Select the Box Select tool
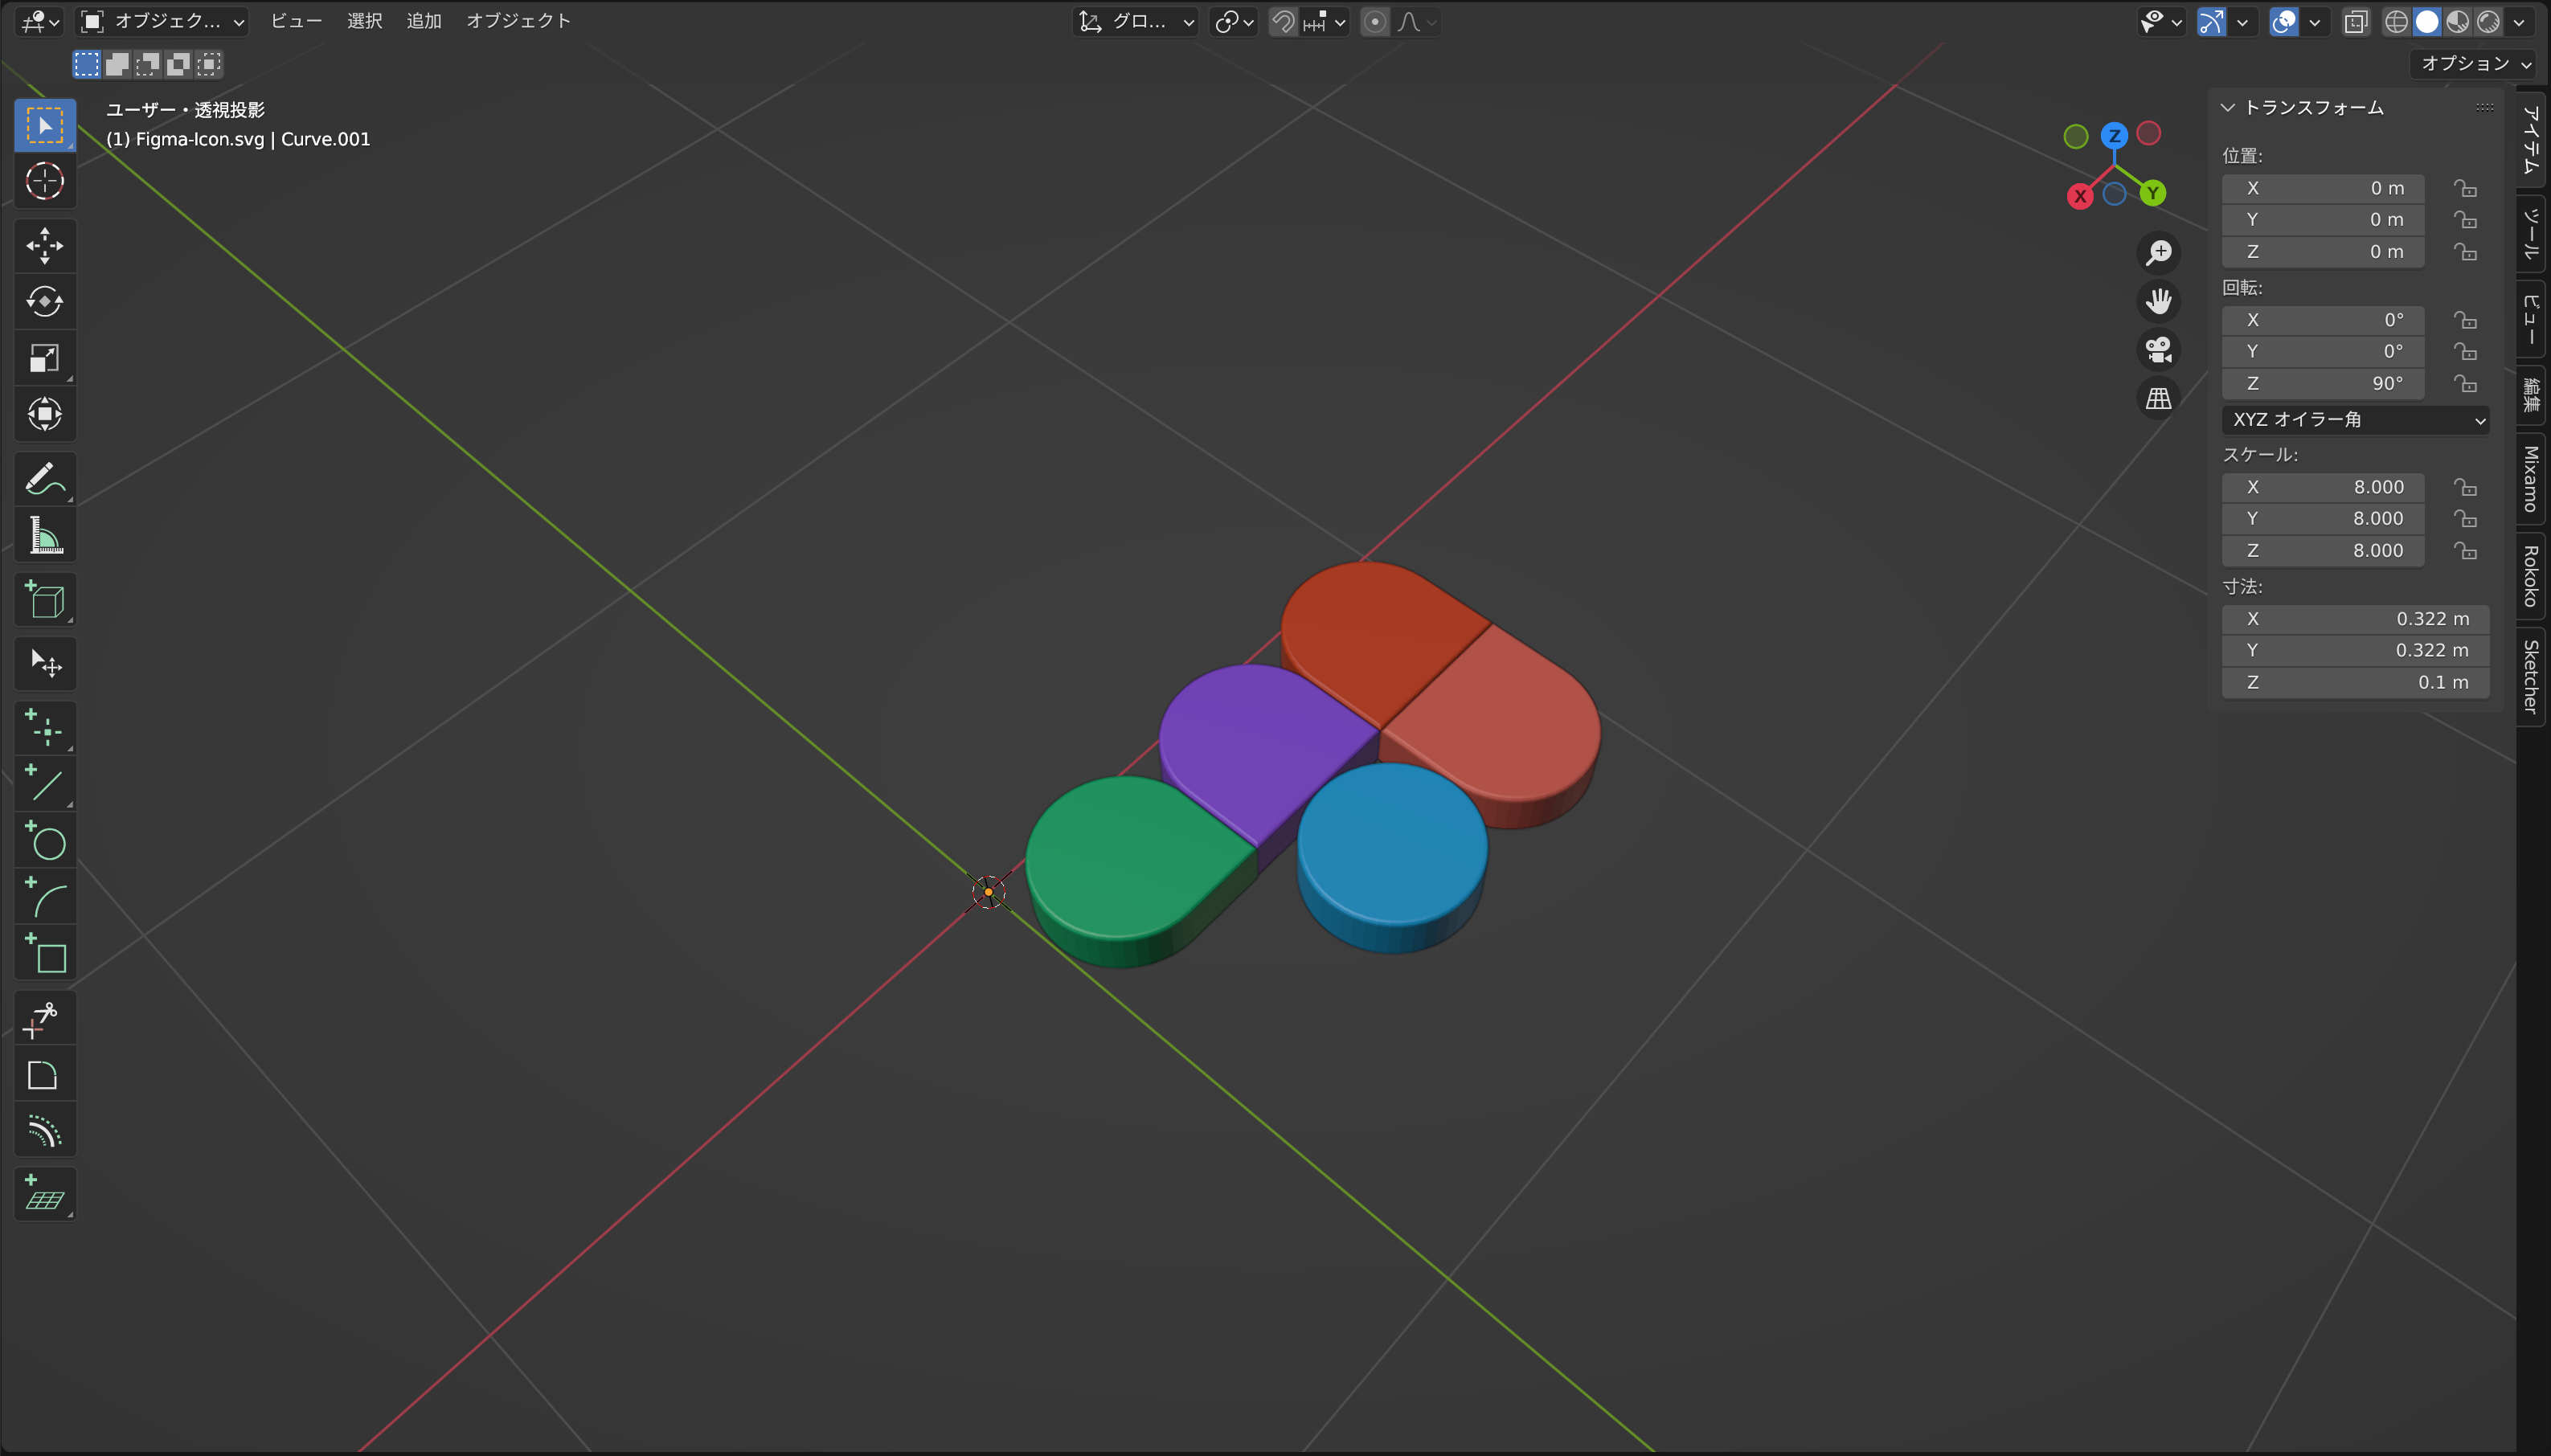 point(45,126)
